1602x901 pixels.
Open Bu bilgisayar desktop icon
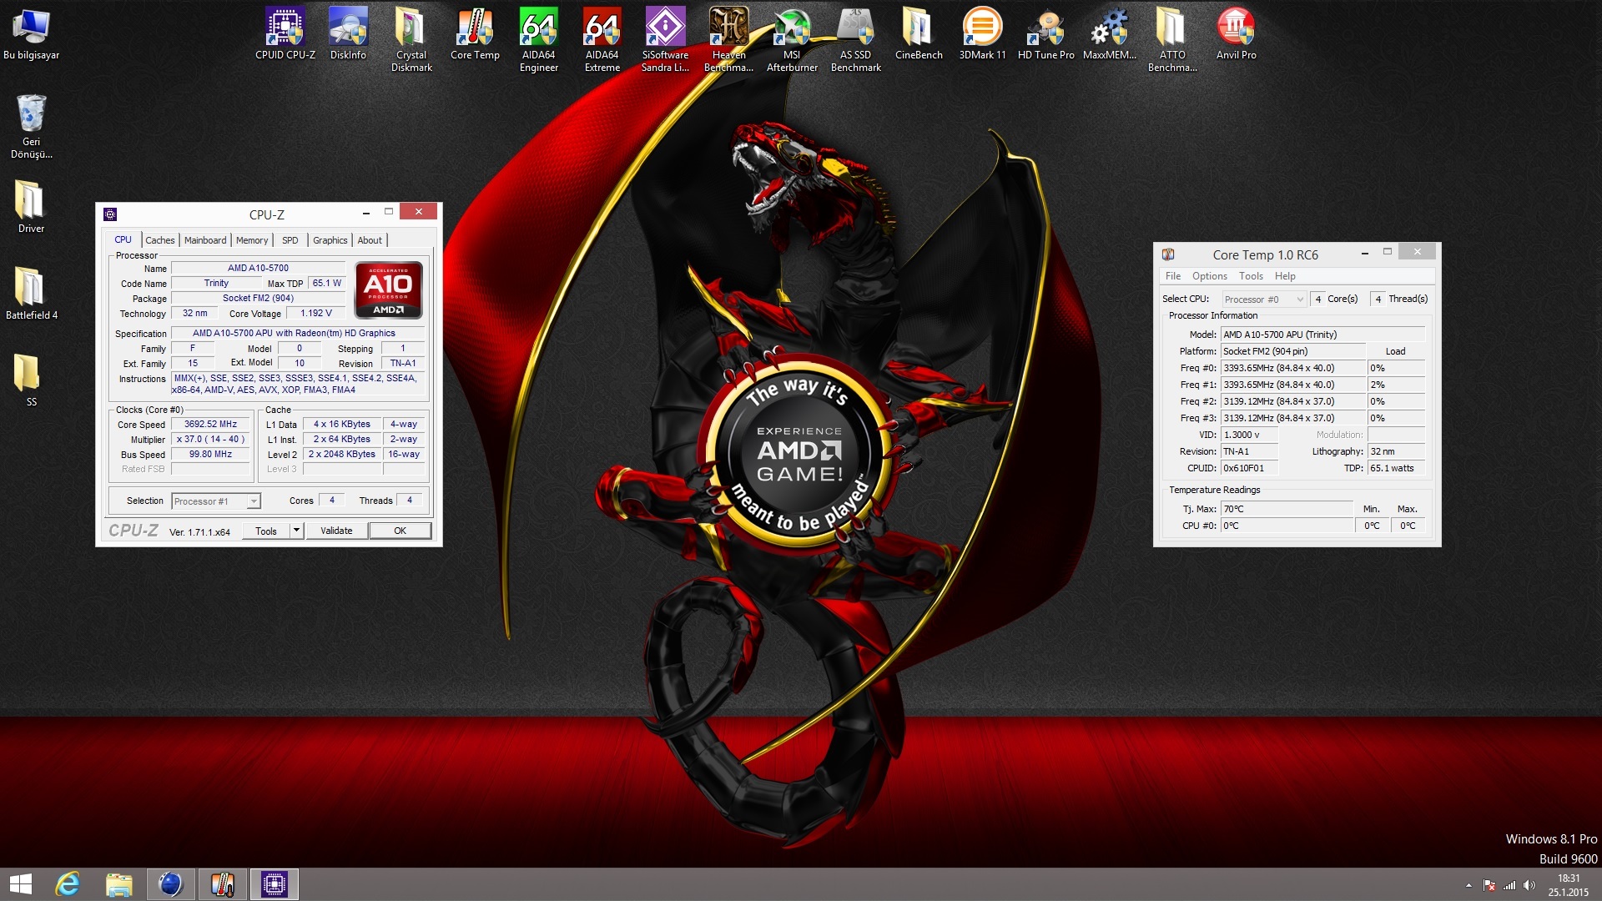32,33
